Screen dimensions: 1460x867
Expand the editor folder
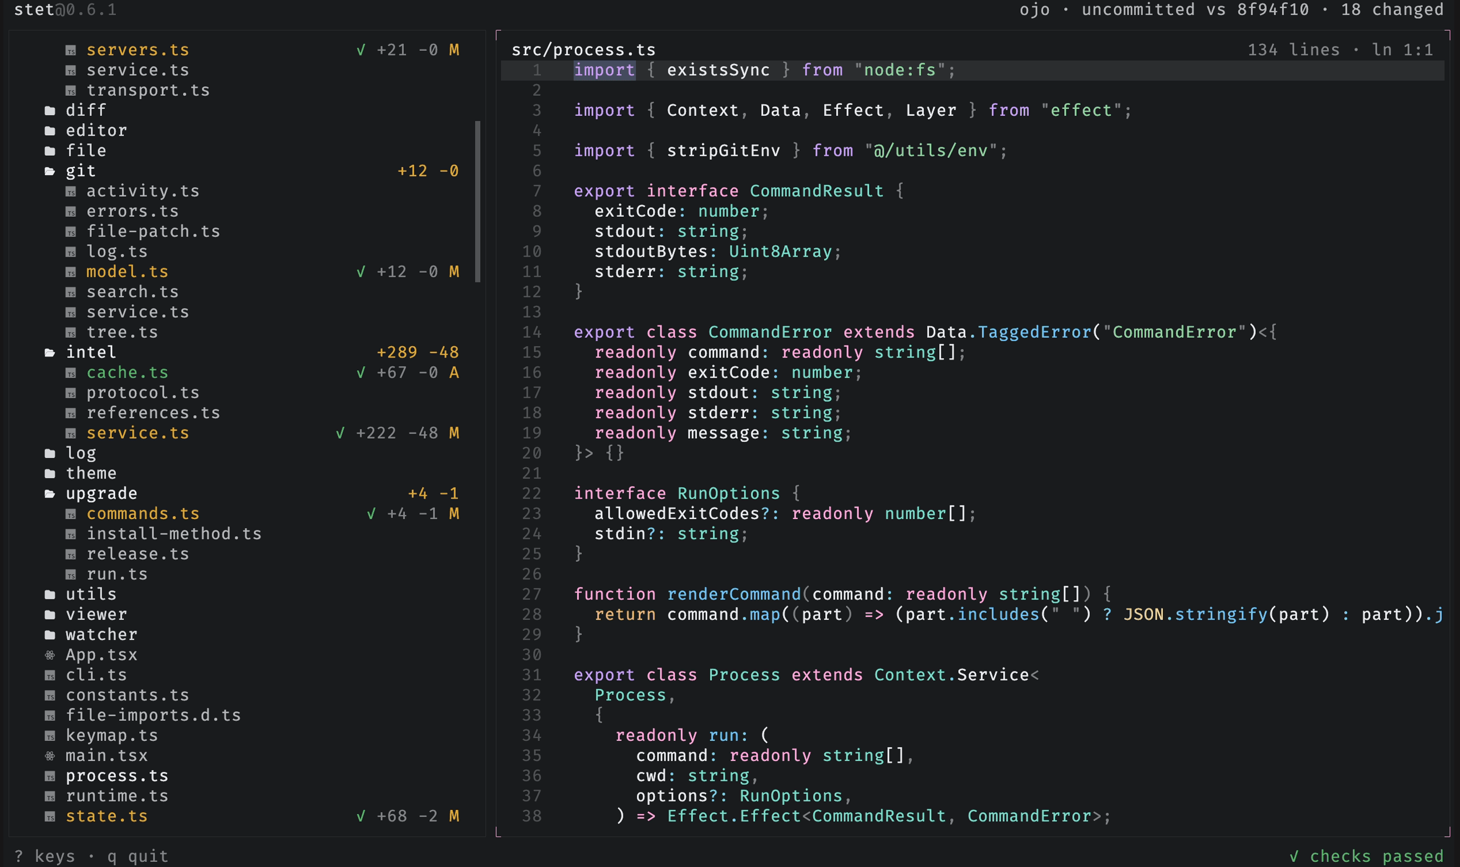coord(50,131)
